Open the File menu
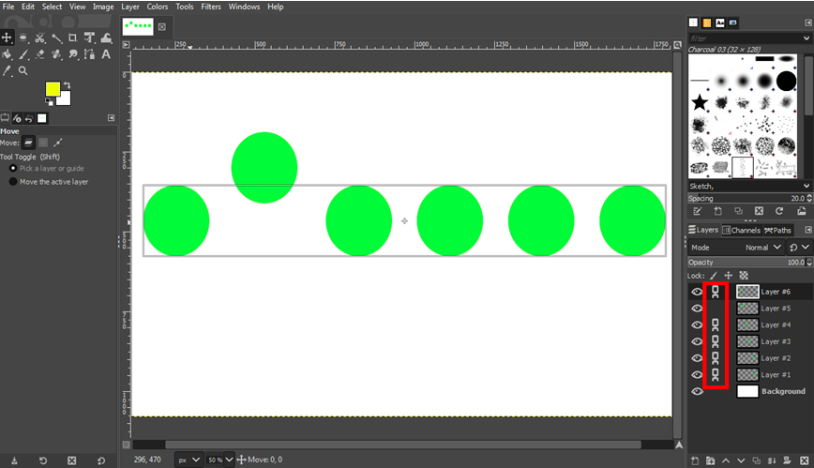This screenshot has width=814, height=468. click(8, 7)
